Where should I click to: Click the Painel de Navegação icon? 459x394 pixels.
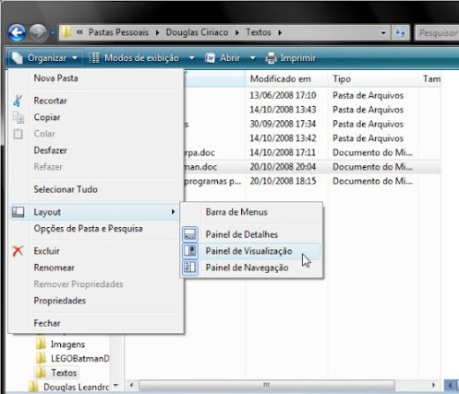[x=190, y=267]
